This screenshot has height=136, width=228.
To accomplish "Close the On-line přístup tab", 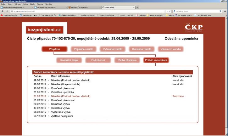I will 134,7.
